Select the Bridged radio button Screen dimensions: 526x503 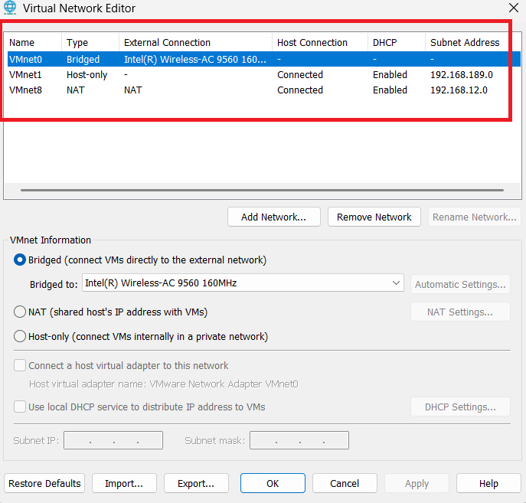20,260
